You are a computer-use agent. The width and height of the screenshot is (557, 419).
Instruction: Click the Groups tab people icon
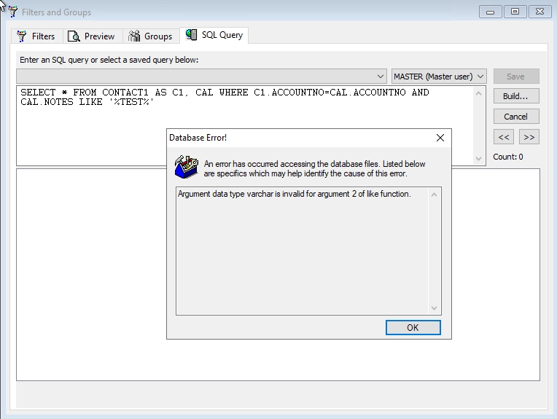134,36
